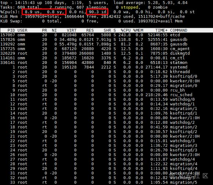Screen dimensions: 213x185
Task: Click the migration/1 process name
Action: 184,109
